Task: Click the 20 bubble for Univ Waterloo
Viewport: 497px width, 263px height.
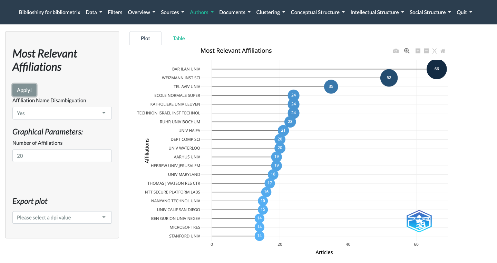Action: (x=280, y=148)
